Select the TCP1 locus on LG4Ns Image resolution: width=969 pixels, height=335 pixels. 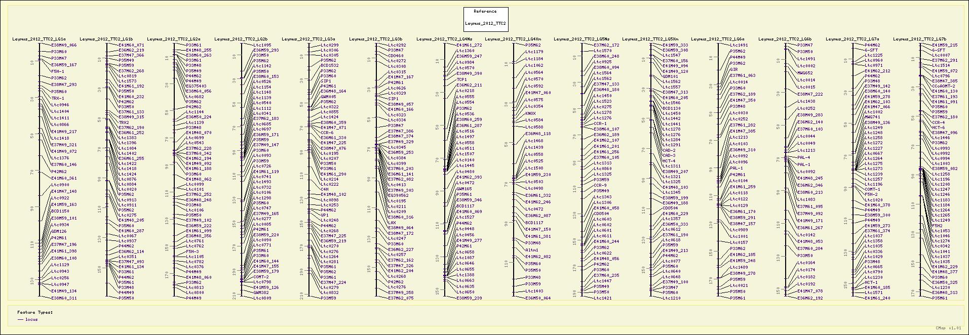(461, 79)
